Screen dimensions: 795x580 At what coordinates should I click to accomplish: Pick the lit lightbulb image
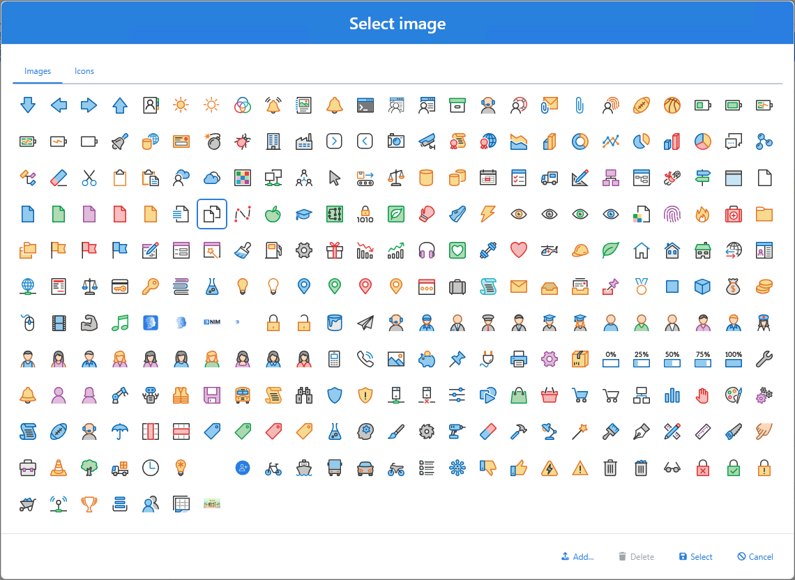pyautogui.click(x=242, y=287)
